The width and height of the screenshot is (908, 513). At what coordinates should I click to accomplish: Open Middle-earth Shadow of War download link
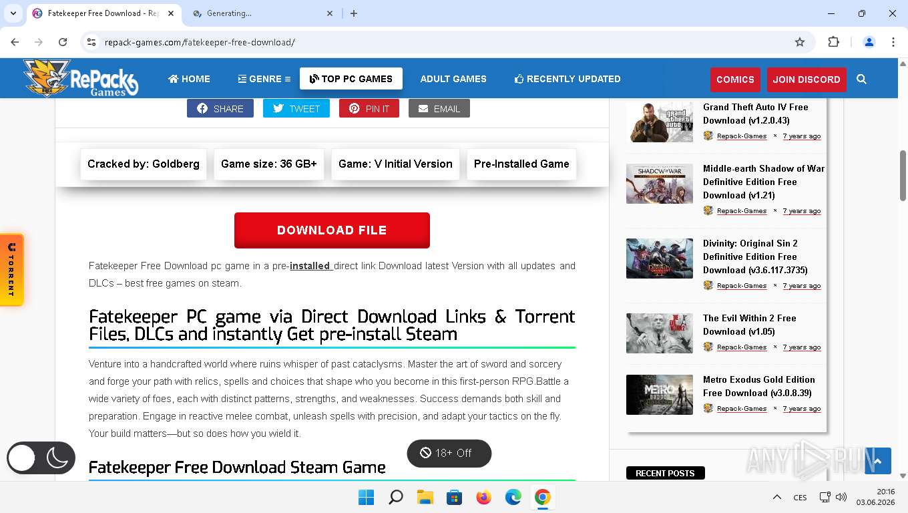pos(764,182)
